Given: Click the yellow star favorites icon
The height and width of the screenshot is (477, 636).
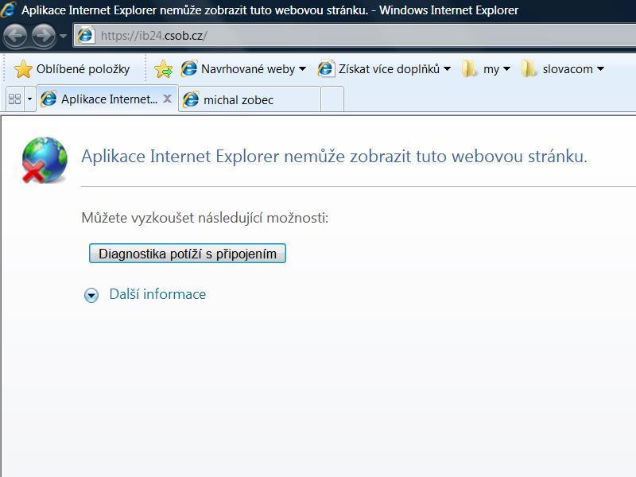Looking at the screenshot, I should (x=23, y=69).
